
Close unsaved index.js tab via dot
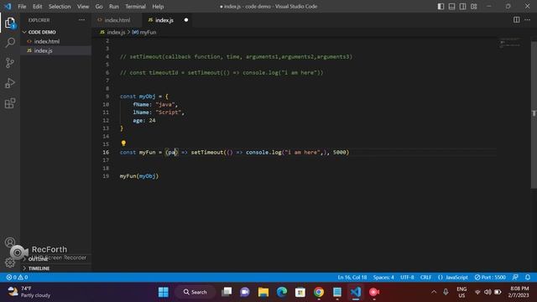click(186, 20)
